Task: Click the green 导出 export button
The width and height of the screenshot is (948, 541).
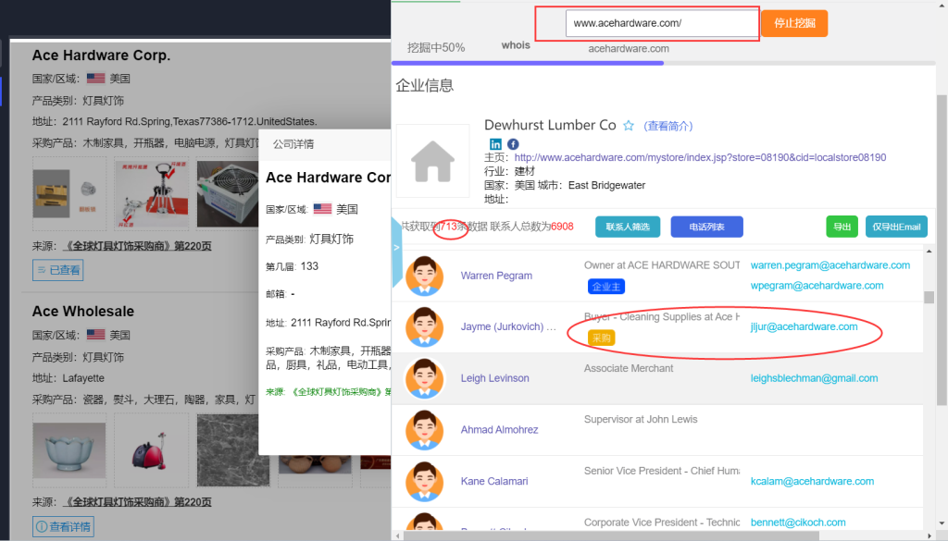Action: [x=842, y=227]
